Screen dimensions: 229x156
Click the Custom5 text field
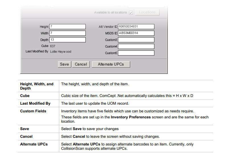coord(136,53)
